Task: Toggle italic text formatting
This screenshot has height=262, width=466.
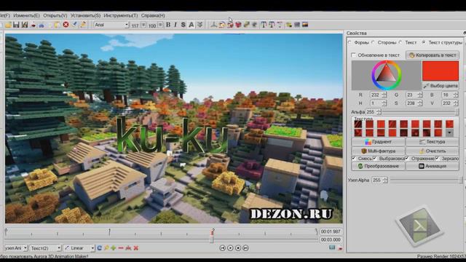Action: point(175,25)
